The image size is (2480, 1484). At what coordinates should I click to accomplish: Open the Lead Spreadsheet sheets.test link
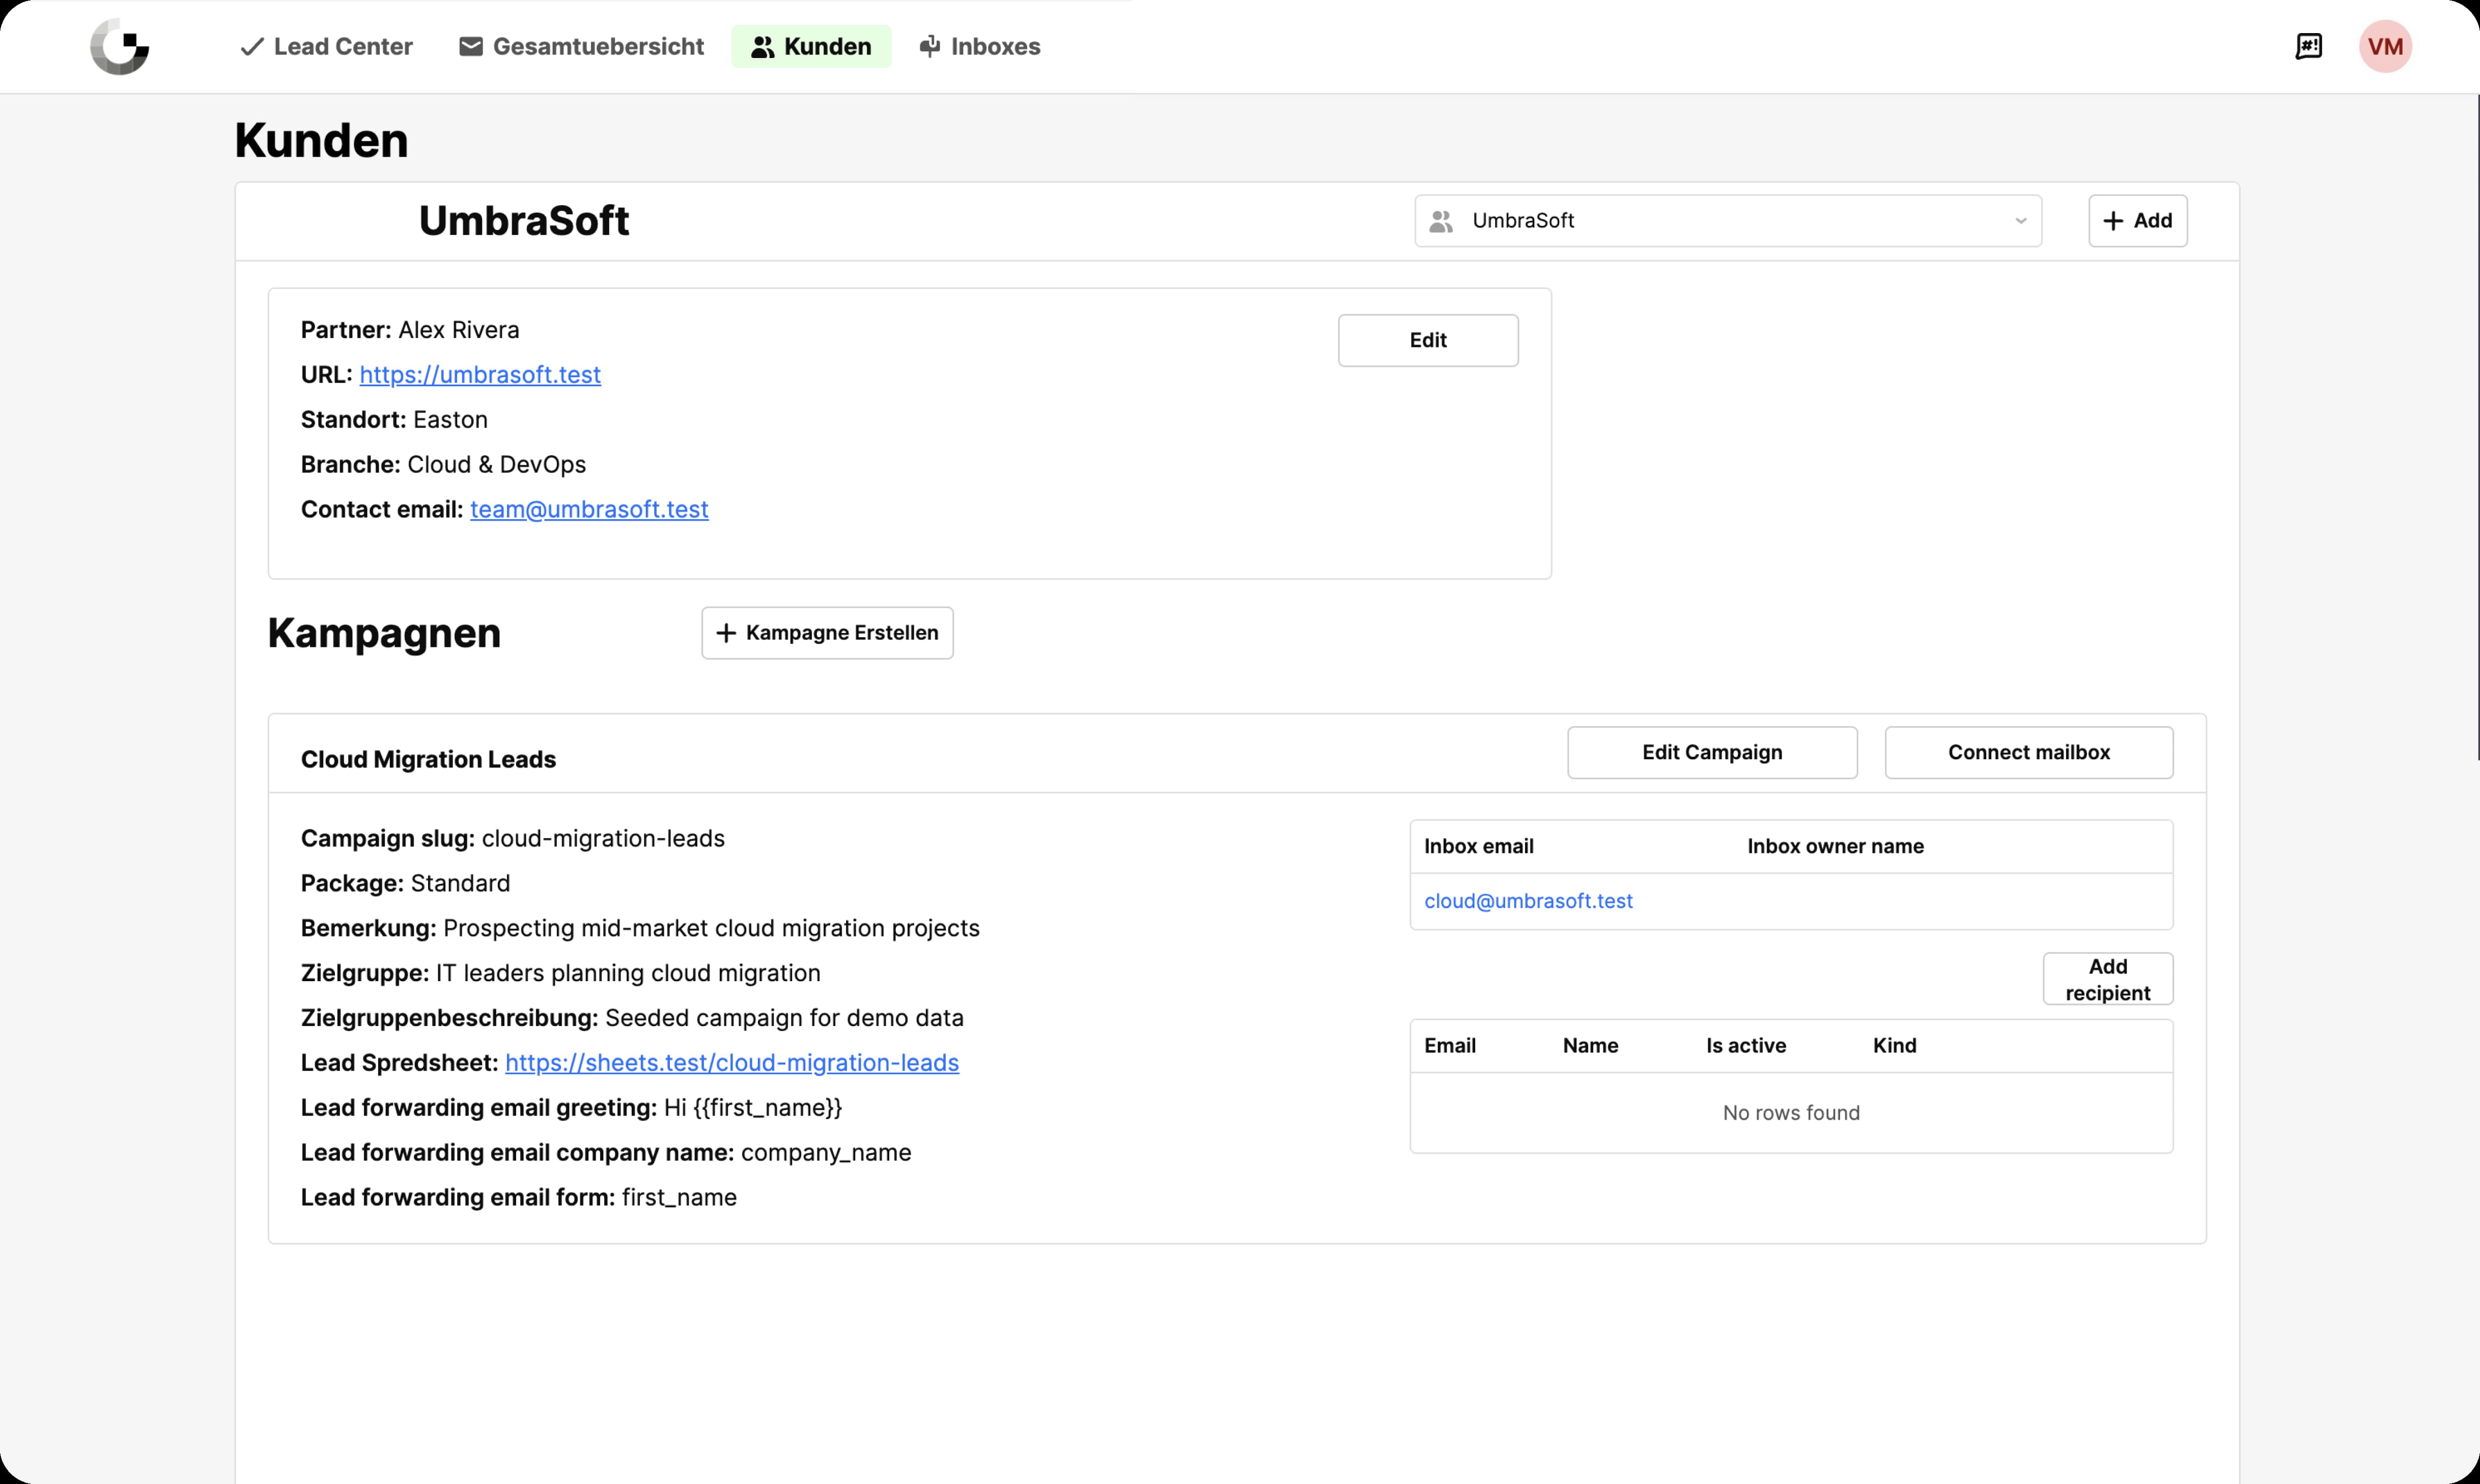coord(731,1063)
